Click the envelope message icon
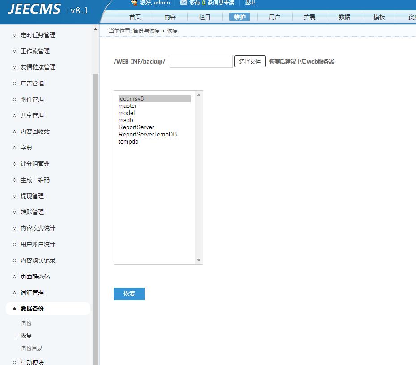Viewport: 416px width, 365px height. coord(183,2)
